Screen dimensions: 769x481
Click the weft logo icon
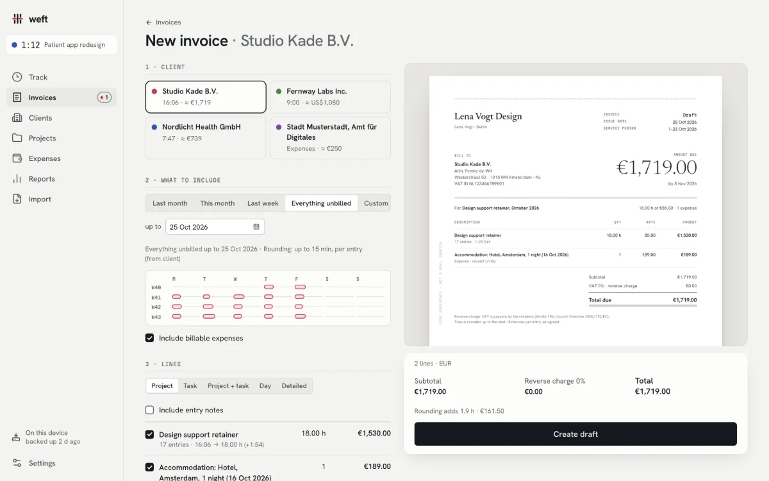17,19
